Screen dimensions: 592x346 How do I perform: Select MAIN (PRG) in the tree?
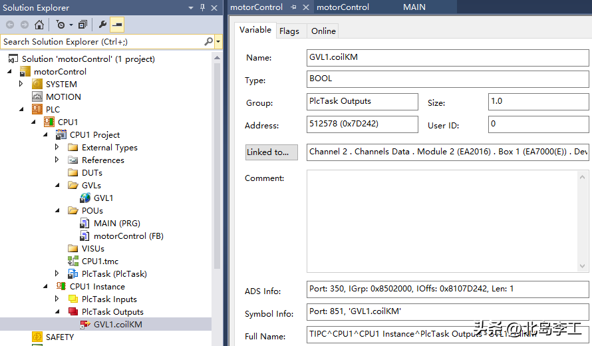[x=116, y=223]
